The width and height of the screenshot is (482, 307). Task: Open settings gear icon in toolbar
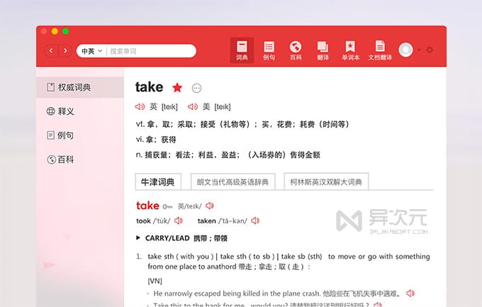430,50
